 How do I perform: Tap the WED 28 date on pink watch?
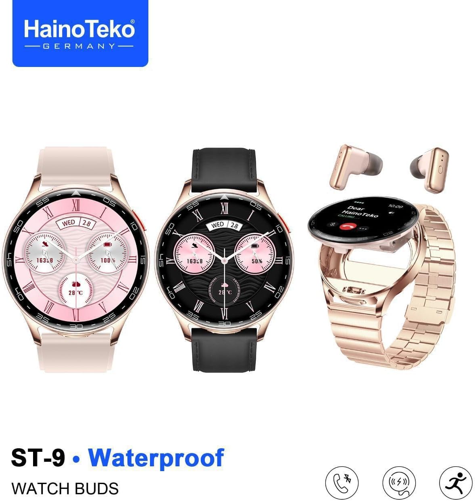(x=76, y=223)
